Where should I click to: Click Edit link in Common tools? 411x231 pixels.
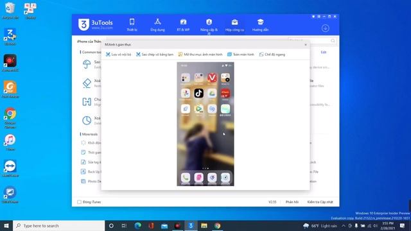(324, 52)
